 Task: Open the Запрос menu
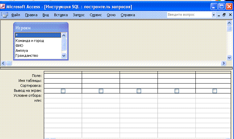[x=79, y=15]
